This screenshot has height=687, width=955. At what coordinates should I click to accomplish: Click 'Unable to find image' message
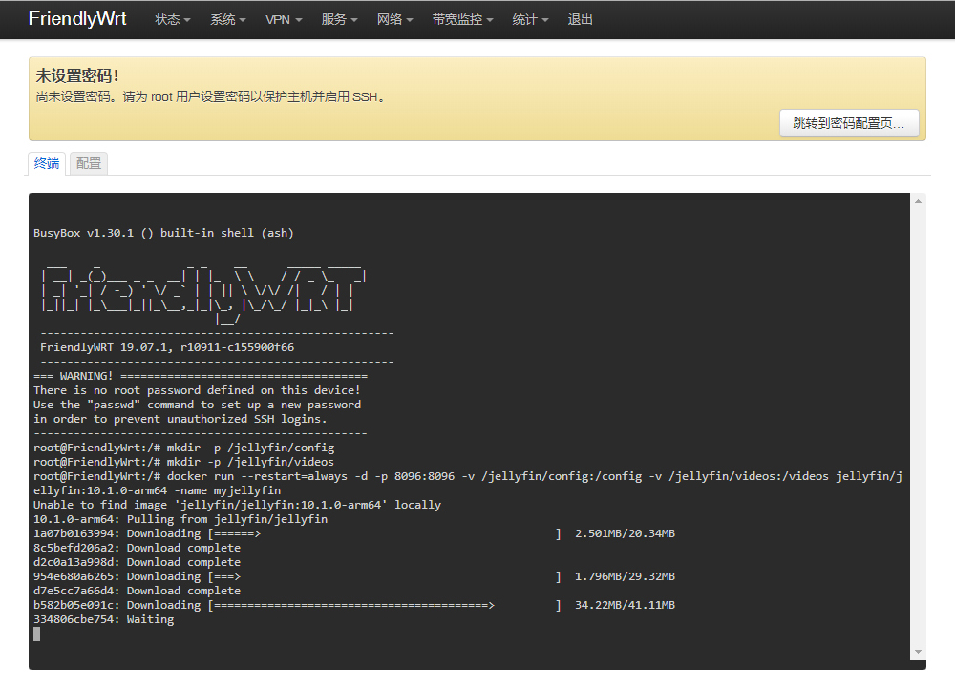(x=237, y=505)
